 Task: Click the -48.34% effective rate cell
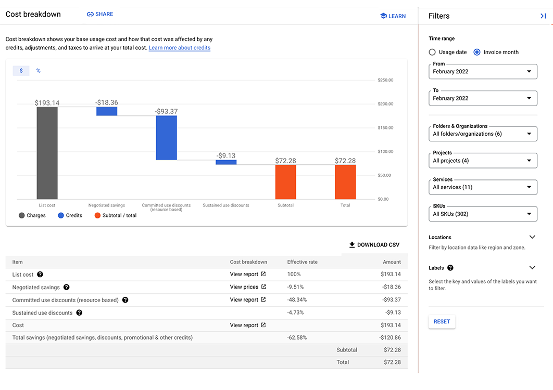pos(297,300)
